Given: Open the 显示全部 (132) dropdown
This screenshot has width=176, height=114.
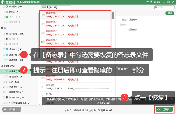Looking at the screenshot, I should point(56,7).
